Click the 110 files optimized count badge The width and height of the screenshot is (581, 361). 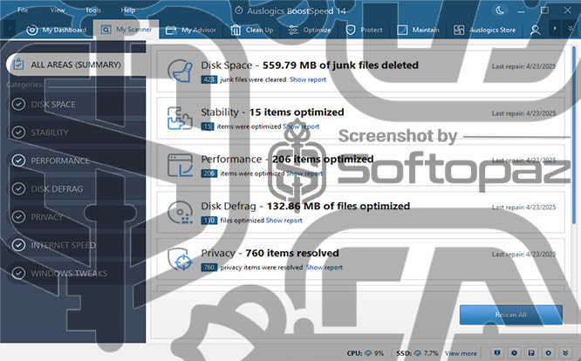(x=209, y=221)
